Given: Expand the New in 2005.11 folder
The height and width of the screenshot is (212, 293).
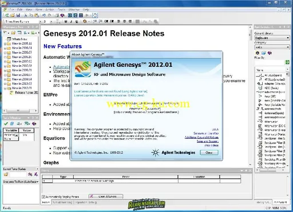Looking at the screenshot, I should pyautogui.click(x=5, y=43).
